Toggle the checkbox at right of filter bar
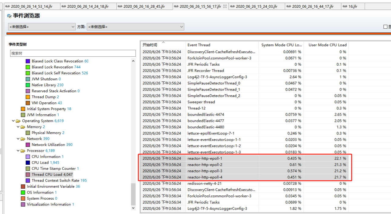 (386, 27)
